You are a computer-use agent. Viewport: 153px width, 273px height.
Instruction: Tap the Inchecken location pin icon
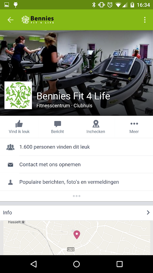click(x=96, y=124)
